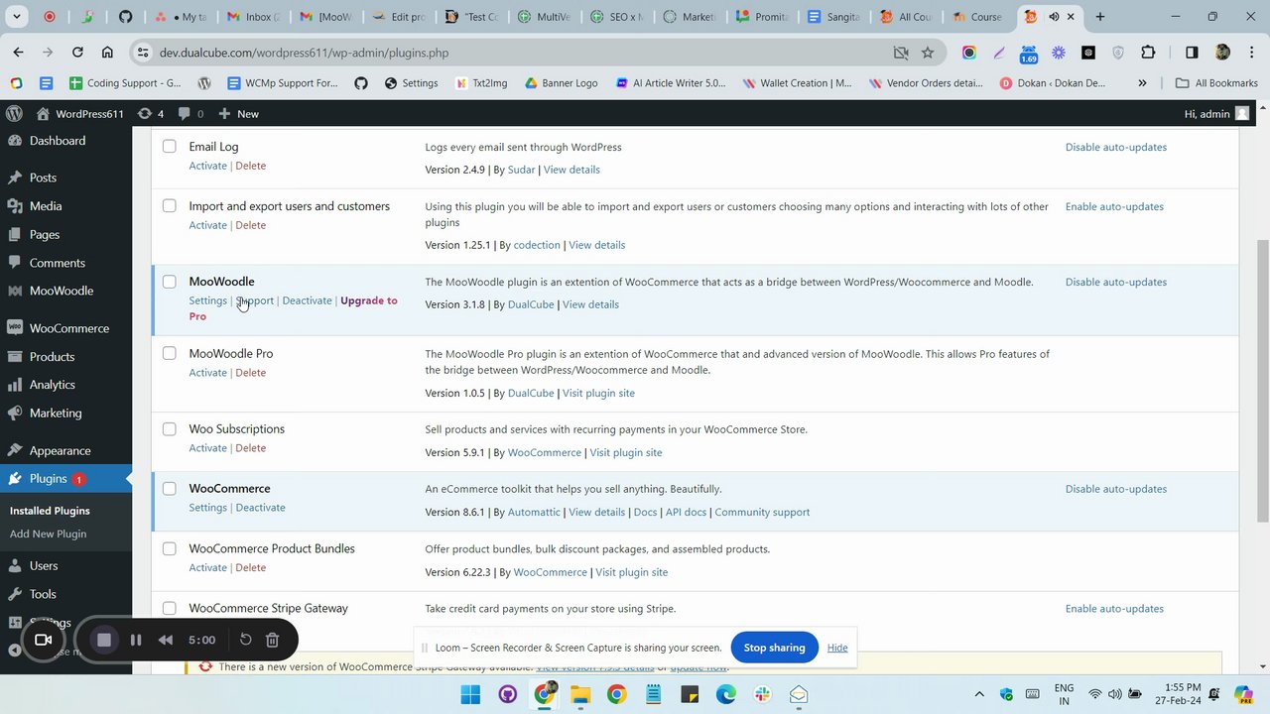The image size is (1270, 714).
Task: Click the Media icon in the sidebar
Action: click(15, 206)
